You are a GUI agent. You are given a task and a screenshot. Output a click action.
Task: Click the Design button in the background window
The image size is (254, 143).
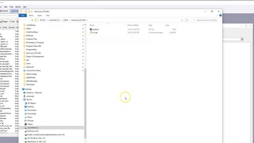4,21
